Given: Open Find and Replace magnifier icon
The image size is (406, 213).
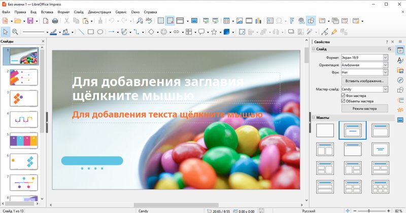Looking at the screenshot, I should tap(140, 21).
